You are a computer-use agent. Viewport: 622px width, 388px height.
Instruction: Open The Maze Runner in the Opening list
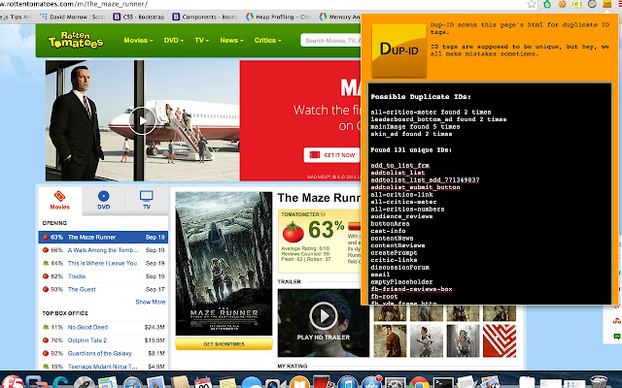[91, 237]
